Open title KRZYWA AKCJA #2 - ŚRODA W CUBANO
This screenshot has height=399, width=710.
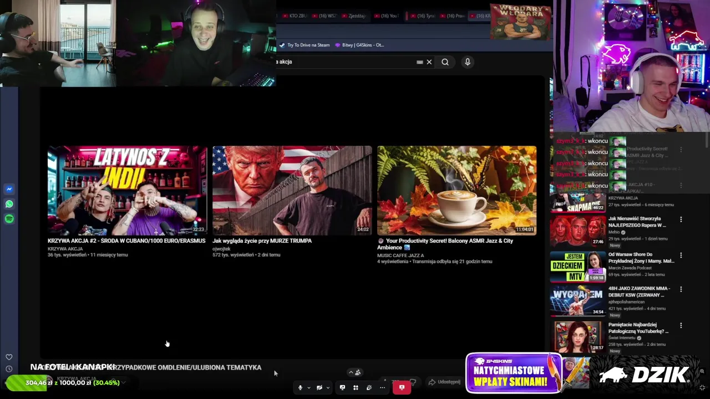point(126,241)
